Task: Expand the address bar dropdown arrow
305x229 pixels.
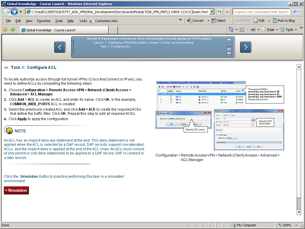Action: 212,12
